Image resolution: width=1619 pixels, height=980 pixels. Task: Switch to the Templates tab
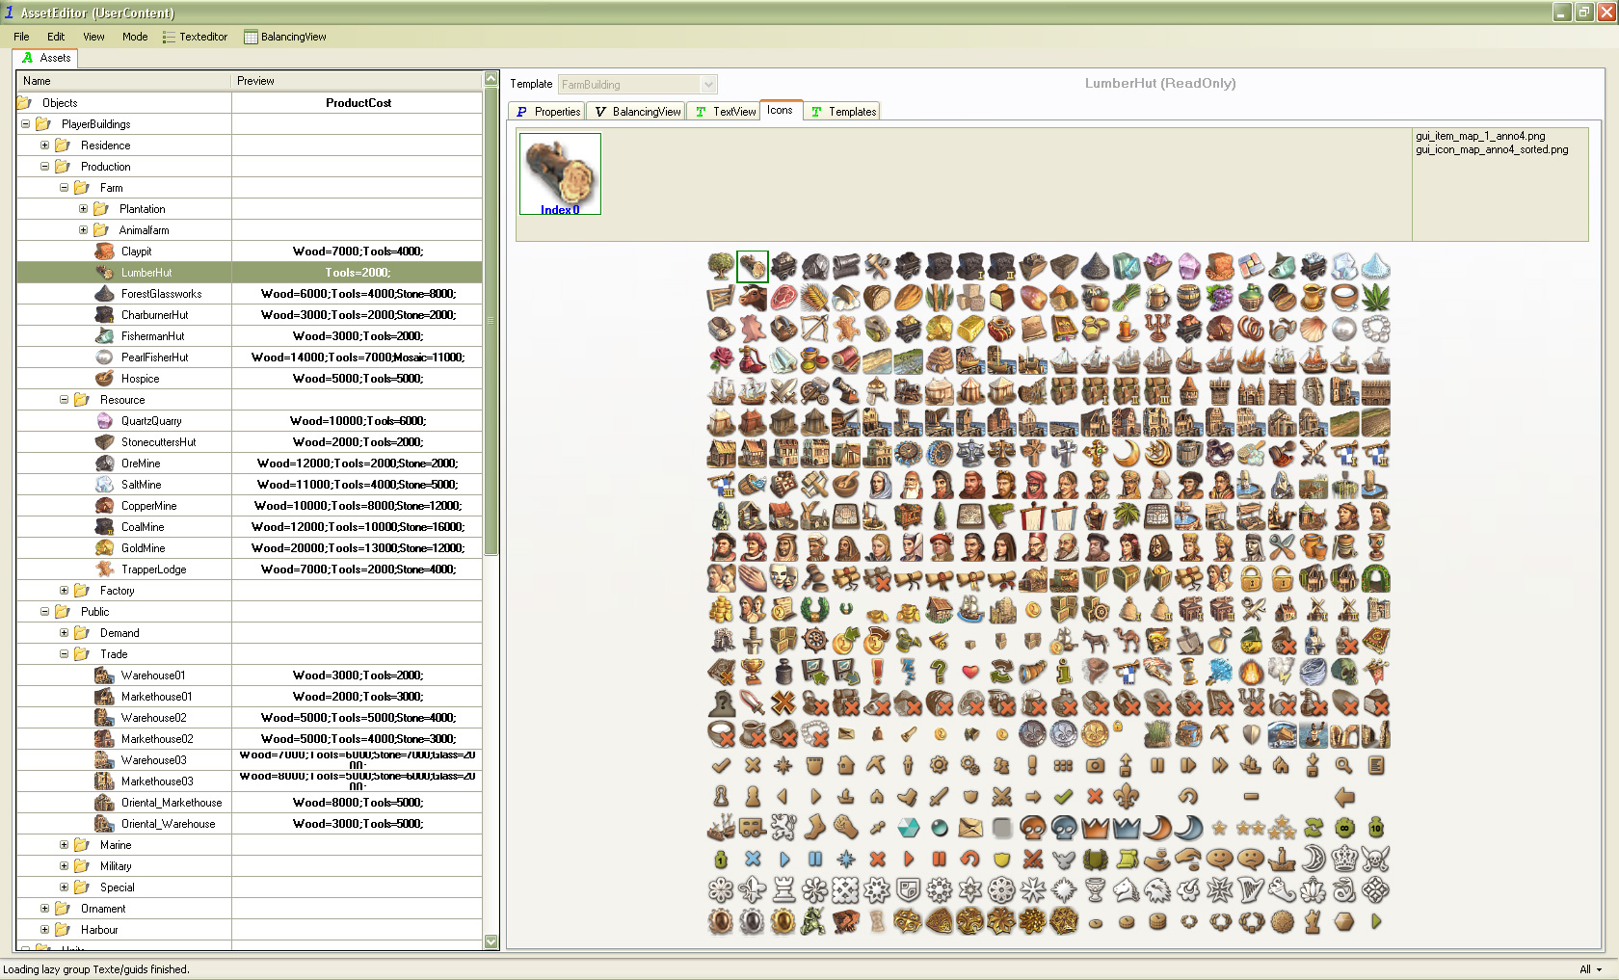click(841, 112)
